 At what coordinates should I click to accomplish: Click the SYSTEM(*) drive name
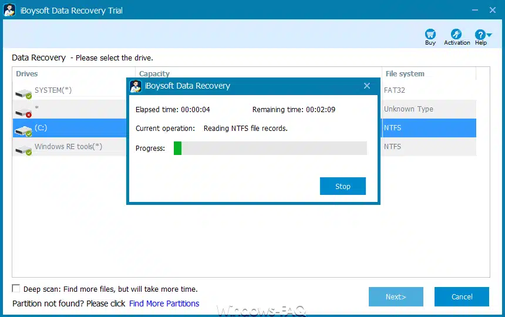53,90
